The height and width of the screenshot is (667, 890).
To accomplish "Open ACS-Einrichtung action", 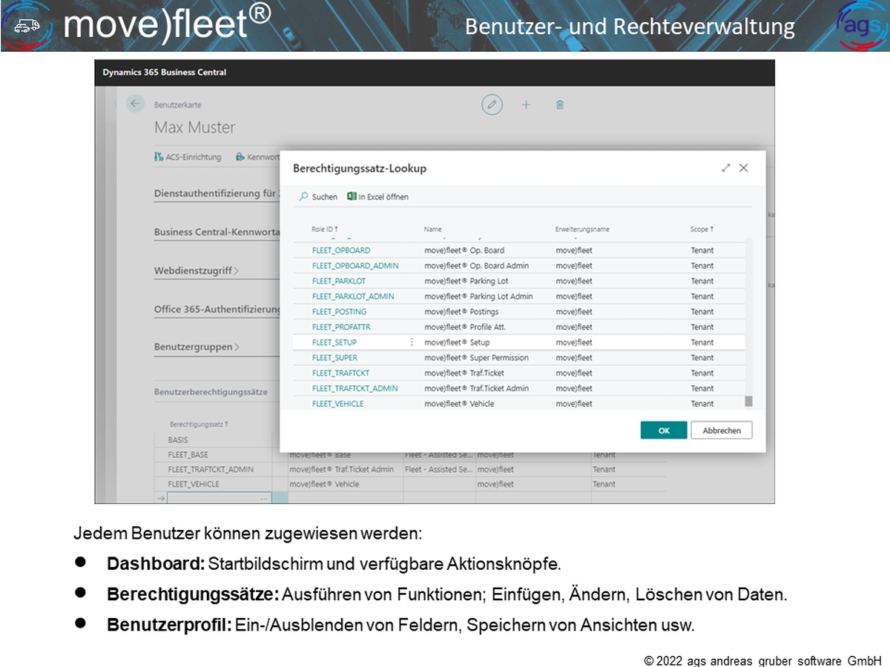I will point(188,157).
